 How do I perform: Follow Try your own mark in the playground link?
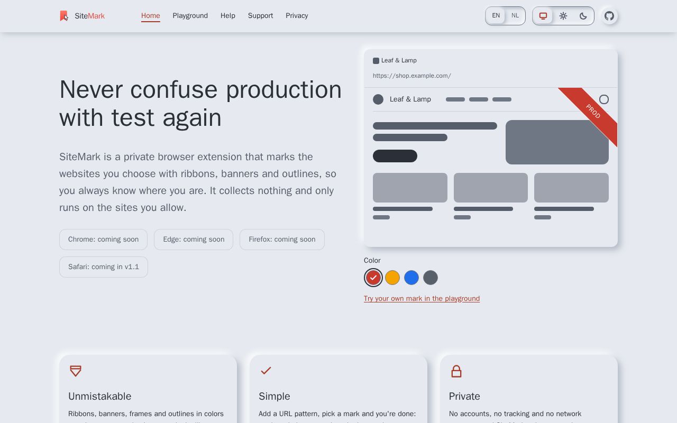(x=422, y=299)
